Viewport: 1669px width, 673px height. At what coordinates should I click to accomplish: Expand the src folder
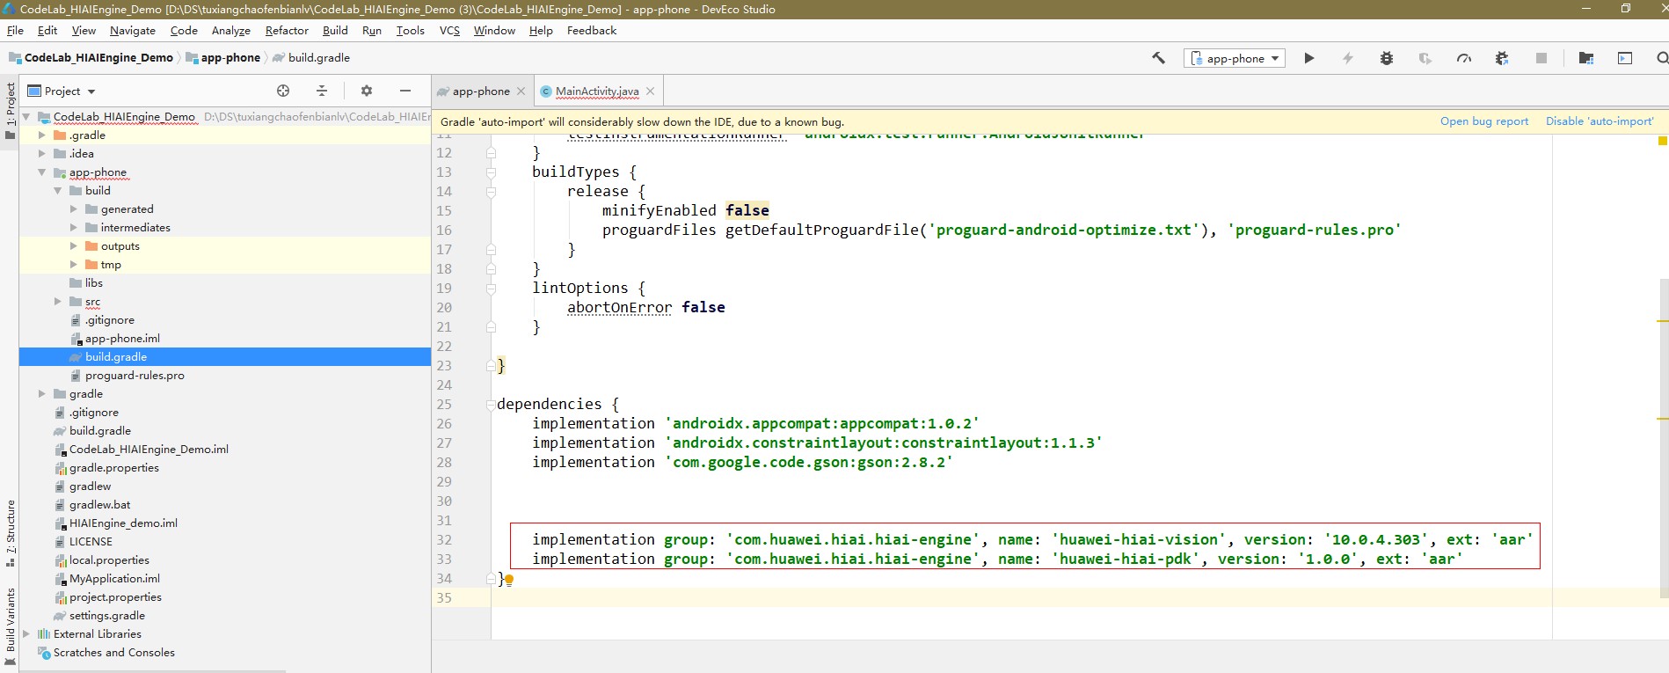tap(58, 302)
